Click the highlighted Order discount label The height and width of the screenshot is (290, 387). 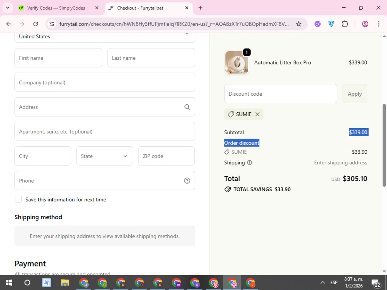pyautogui.click(x=242, y=143)
